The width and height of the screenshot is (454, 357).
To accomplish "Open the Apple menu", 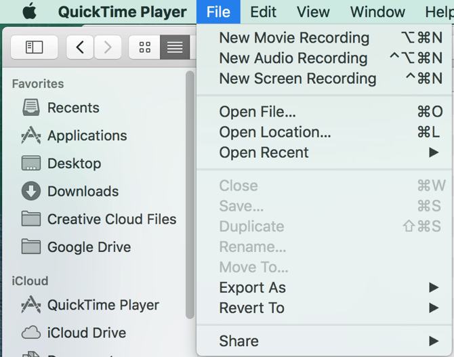I will click(x=30, y=12).
